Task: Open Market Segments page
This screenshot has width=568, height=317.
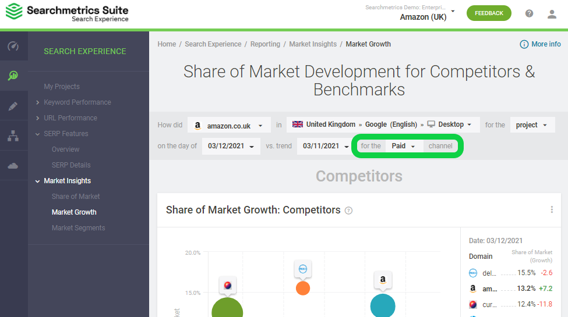Action: click(78, 228)
